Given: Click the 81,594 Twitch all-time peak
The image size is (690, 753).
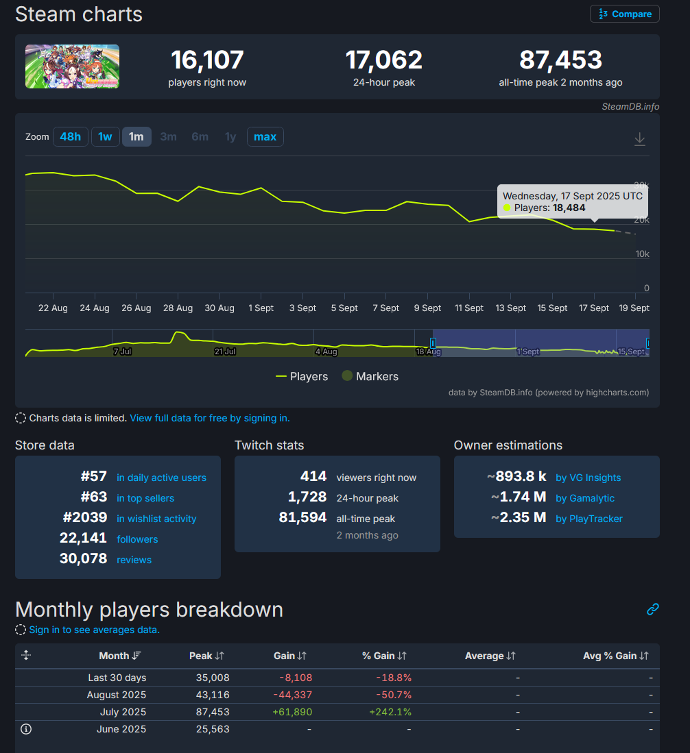Looking at the screenshot, I should 302,517.
